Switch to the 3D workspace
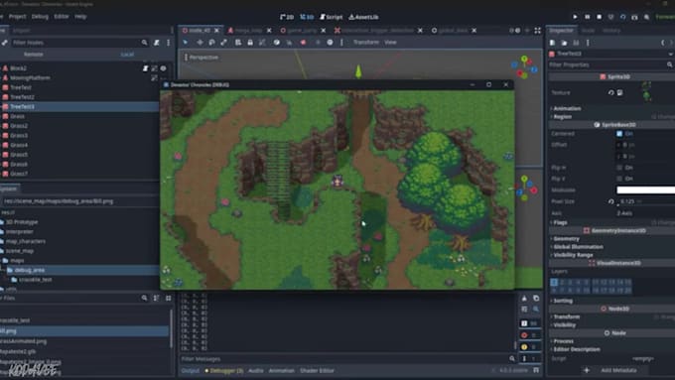Screen dimensions: 675x380 coord(307,17)
